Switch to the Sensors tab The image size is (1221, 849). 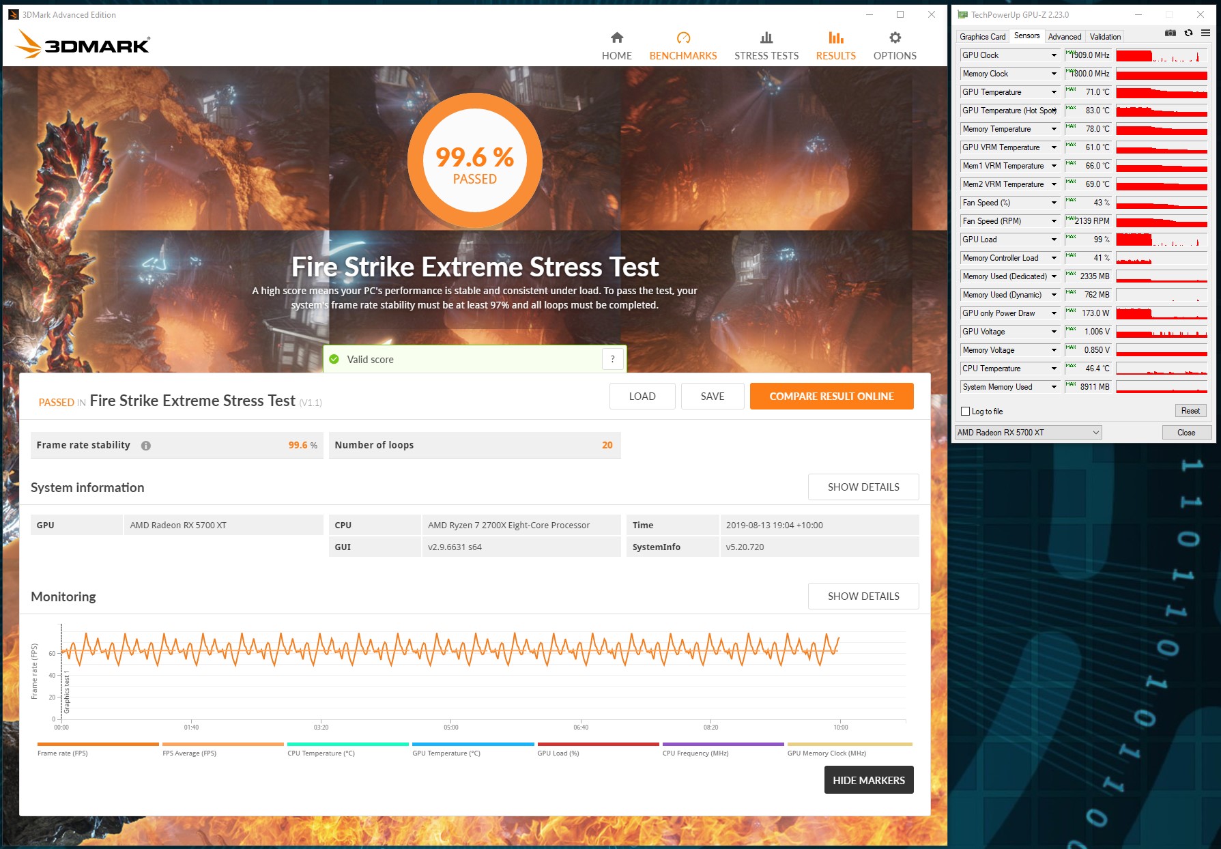coord(1026,35)
